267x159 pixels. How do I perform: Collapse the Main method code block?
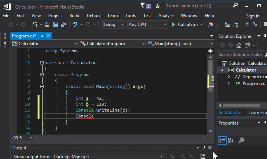(42, 87)
